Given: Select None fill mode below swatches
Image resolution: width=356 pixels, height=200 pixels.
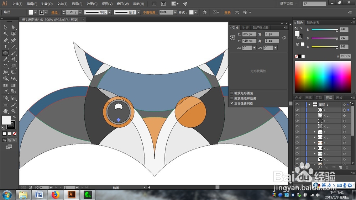Looking at the screenshot, I should pyautogui.click(x=15, y=134).
